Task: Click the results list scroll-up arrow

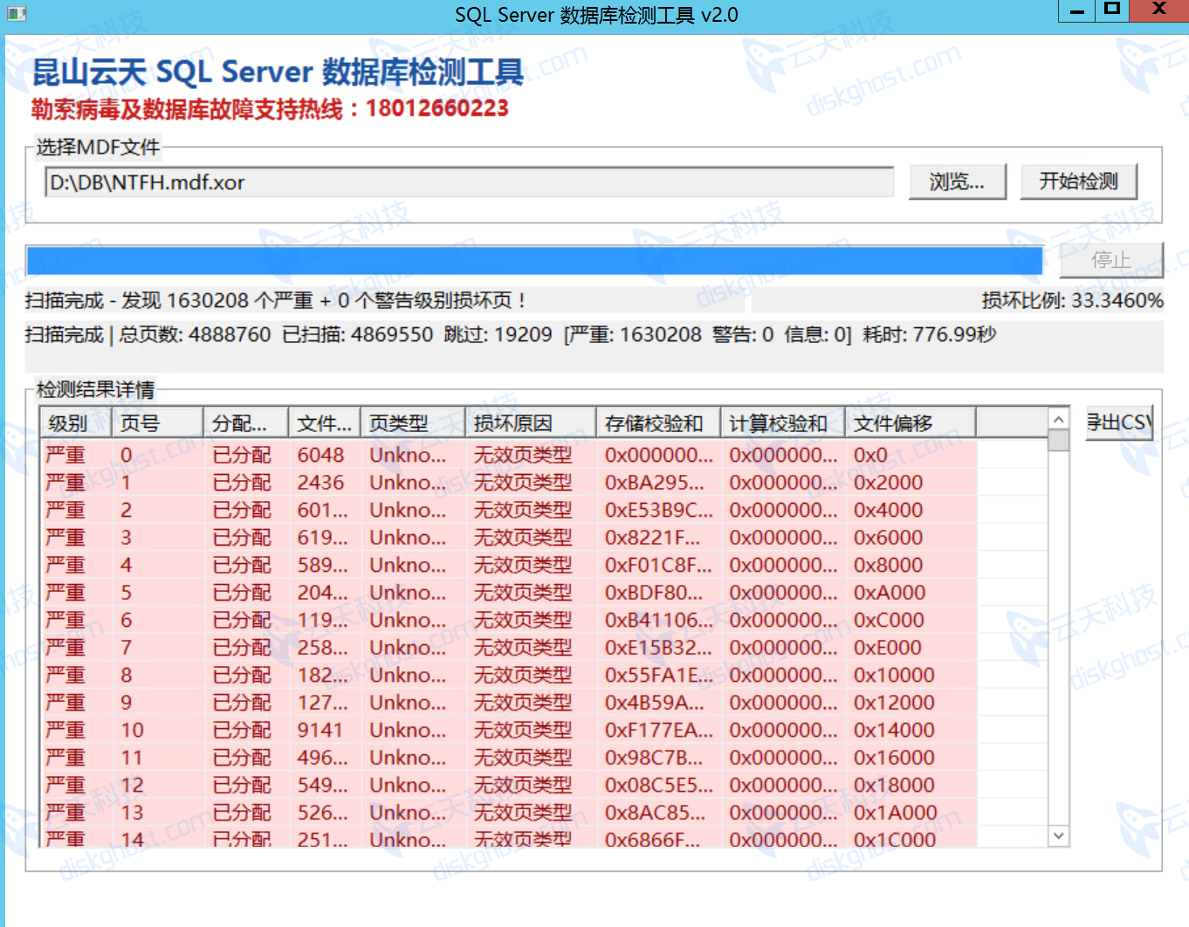Action: pyautogui.click(x=1058, y=419)
